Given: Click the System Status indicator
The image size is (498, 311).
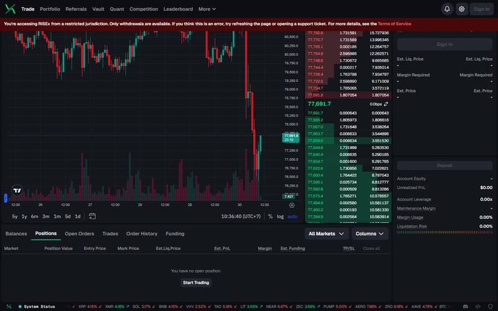Looking at the screenshot, I should tap(37, 307).
